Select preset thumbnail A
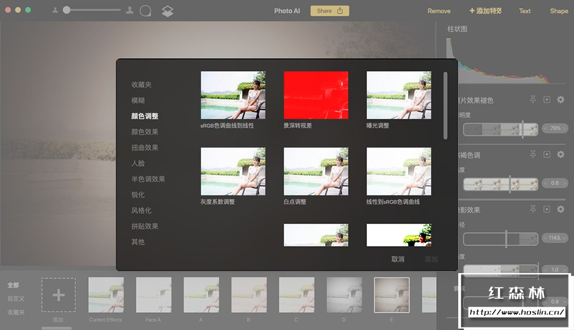This screenshot has width=574, height=330. pyautogui.click(x=201, y=295)
